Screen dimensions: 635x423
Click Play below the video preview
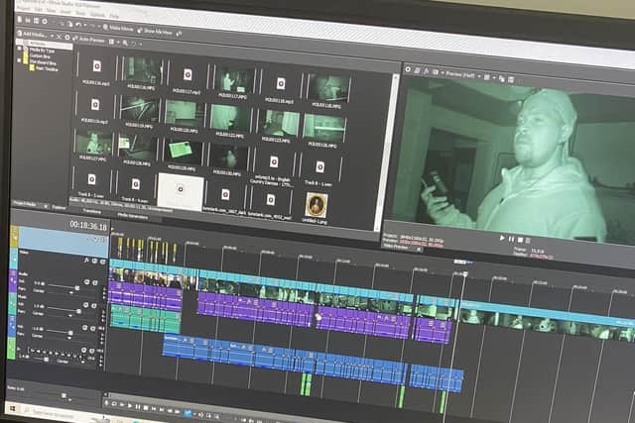pos(502,238)
